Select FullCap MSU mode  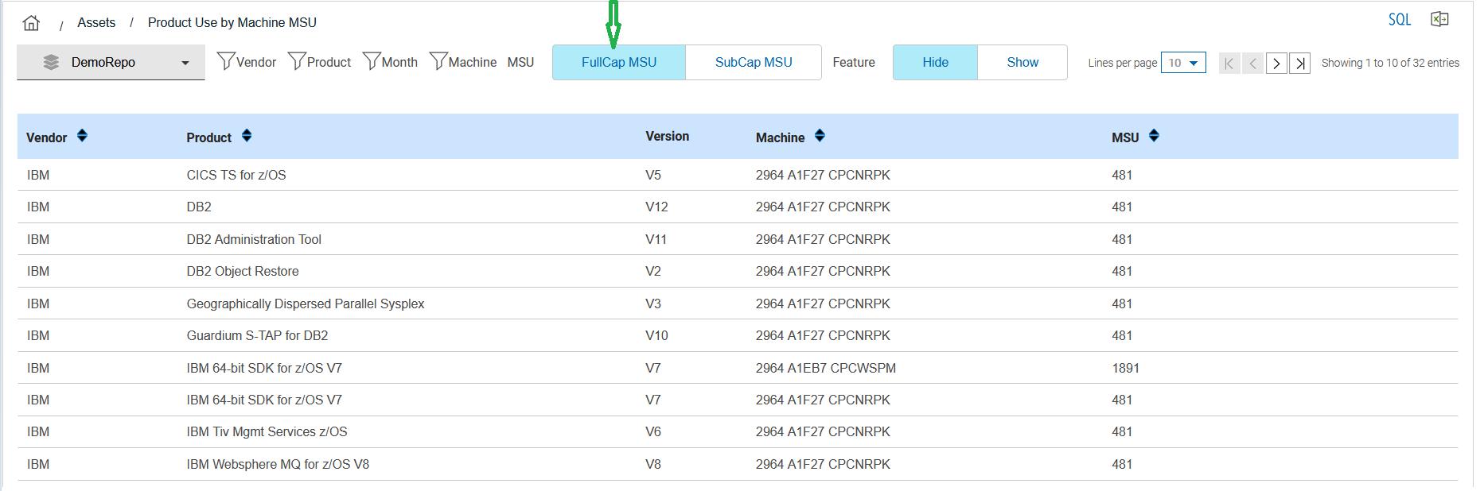619,62
